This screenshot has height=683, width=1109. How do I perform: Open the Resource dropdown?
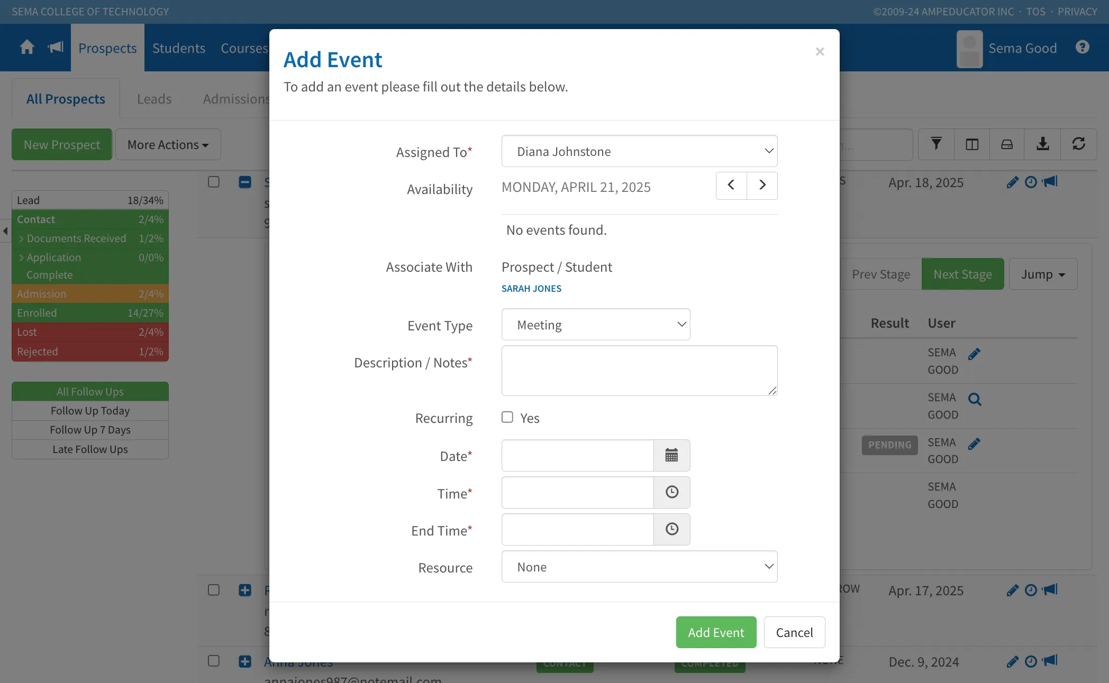pyautogui.click(x=639, y=567)
